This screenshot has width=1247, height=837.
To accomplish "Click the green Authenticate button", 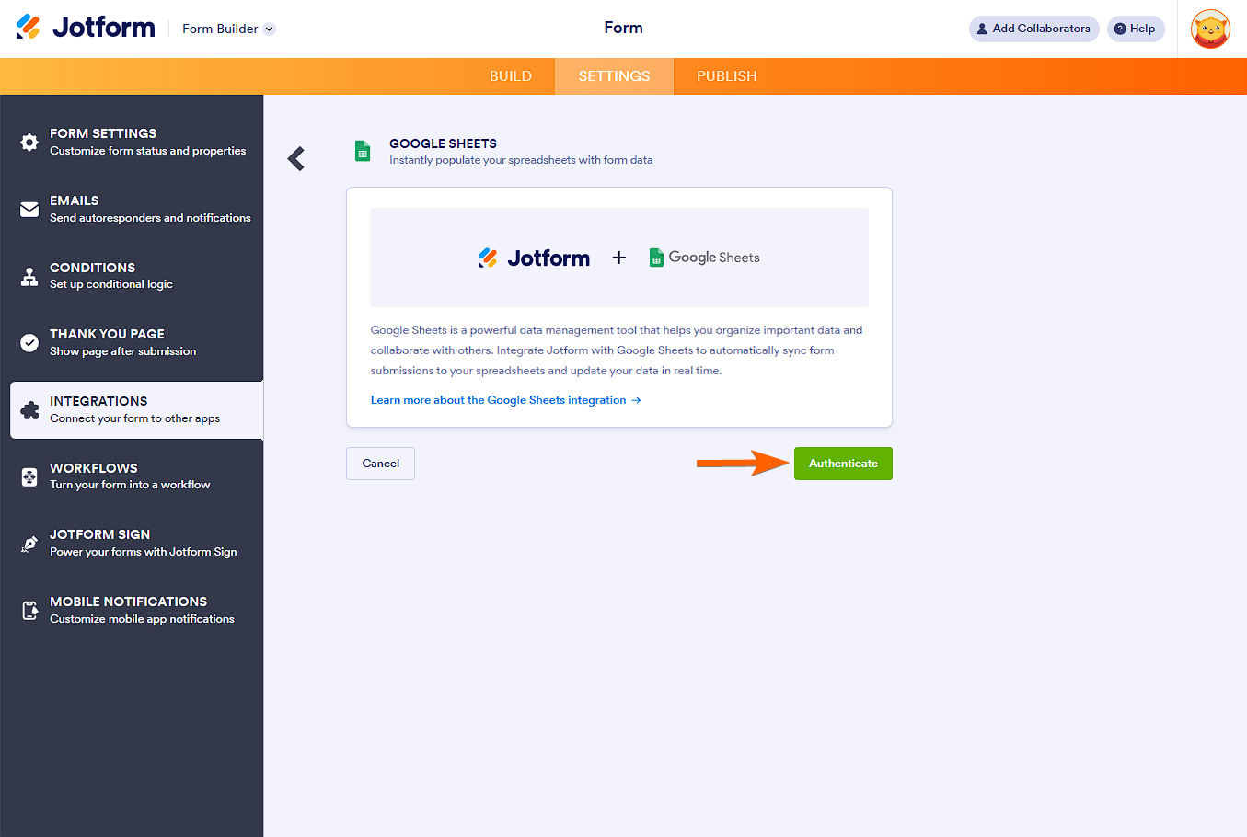I will click(x=843, y=464).
